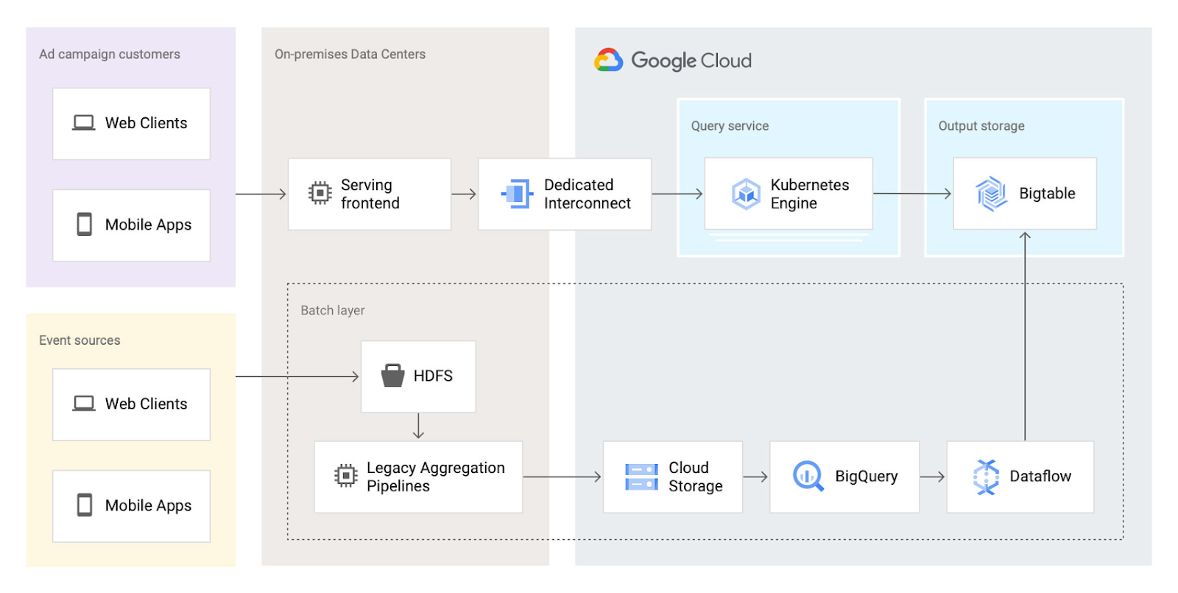The width and height of the screenshot is (1178, 593).
Task: Select the Output storage label
Action: tap(981, 126)
